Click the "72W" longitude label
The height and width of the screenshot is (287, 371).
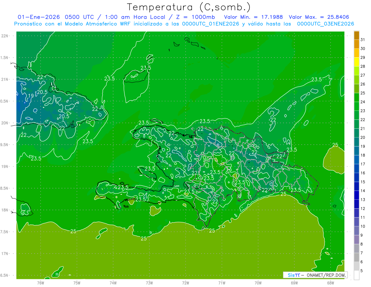pyautogui.click(x=185, y=283)
